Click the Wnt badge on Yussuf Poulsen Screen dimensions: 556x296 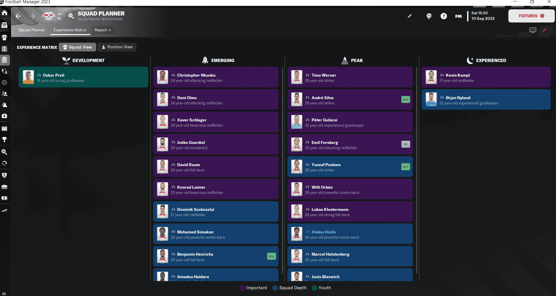click(405, 167)
